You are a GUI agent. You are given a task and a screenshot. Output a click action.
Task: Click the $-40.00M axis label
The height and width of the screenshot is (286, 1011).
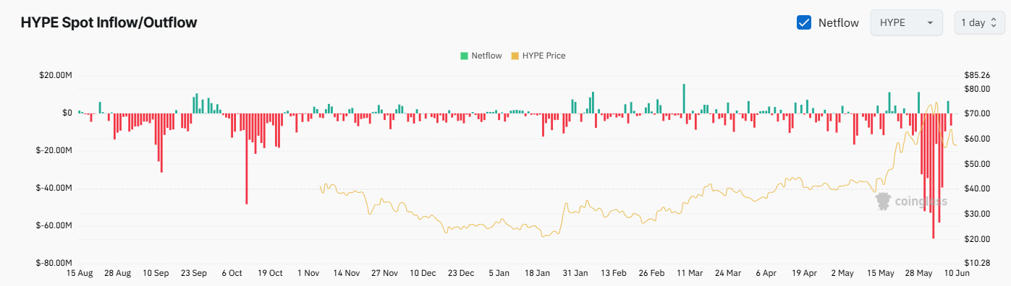[x=54, y=188]
